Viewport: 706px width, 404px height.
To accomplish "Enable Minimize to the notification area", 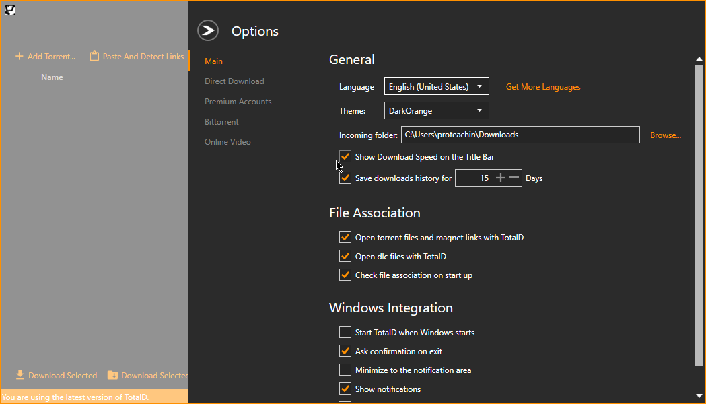I will 345,370.
